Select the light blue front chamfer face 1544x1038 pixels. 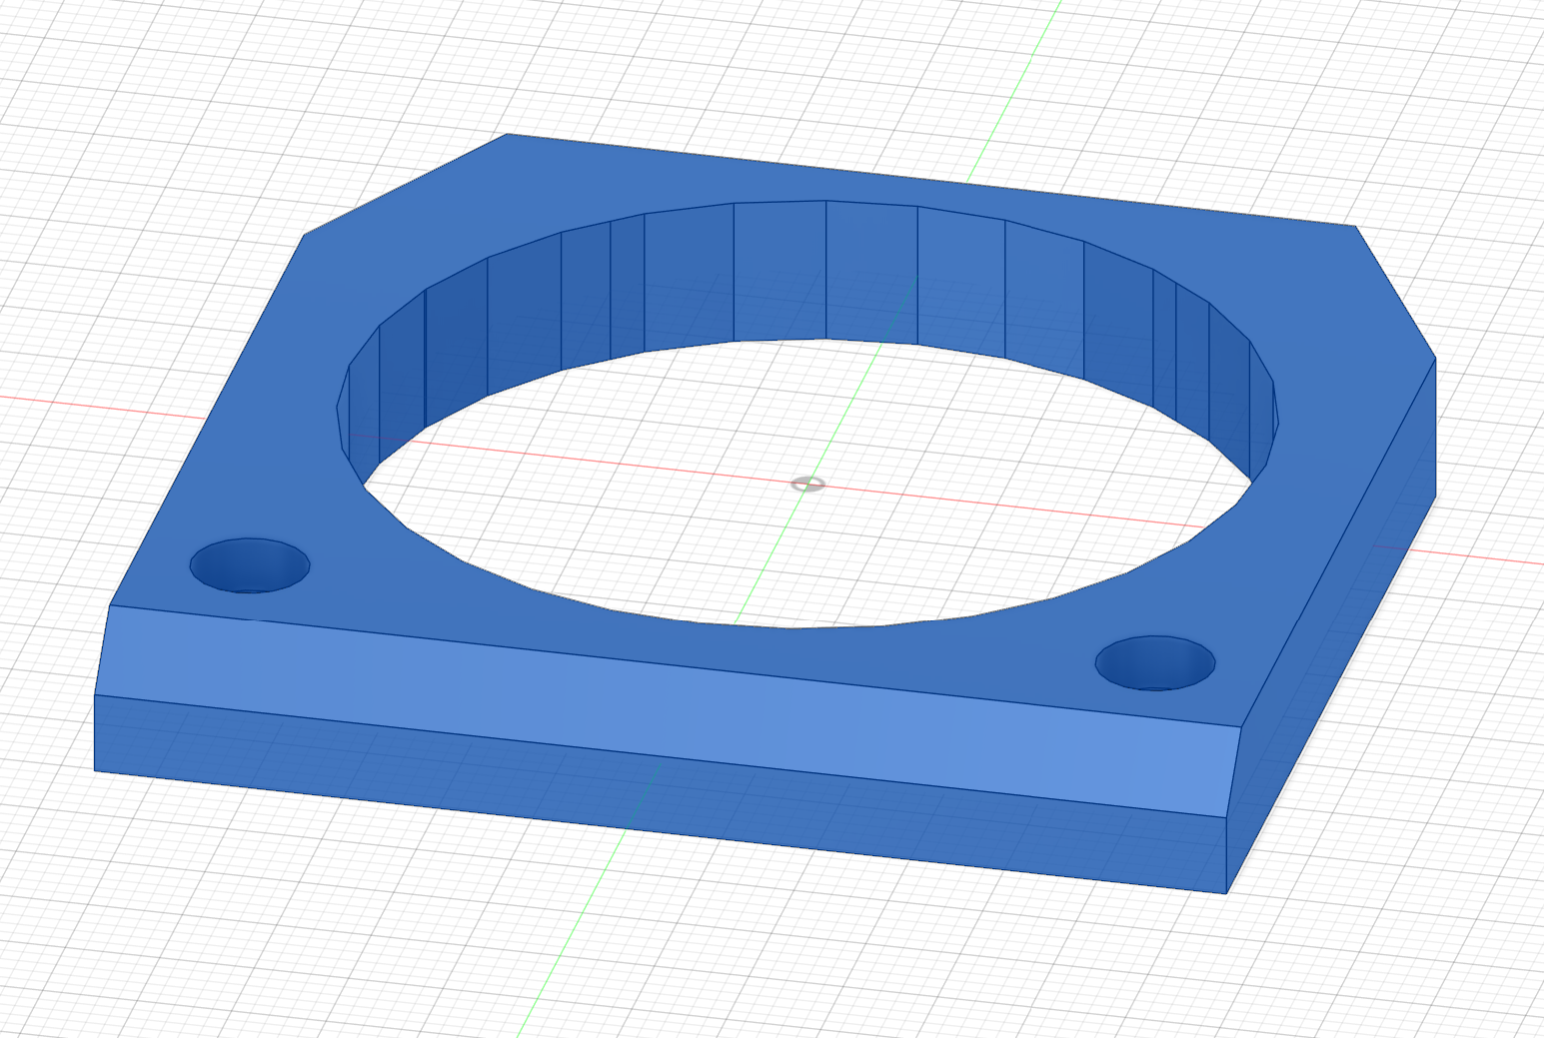(x=670, y=709)
